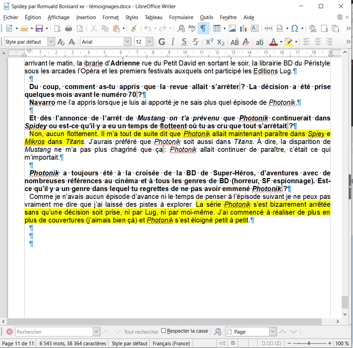Align the paragraph right

click(329, 42)
